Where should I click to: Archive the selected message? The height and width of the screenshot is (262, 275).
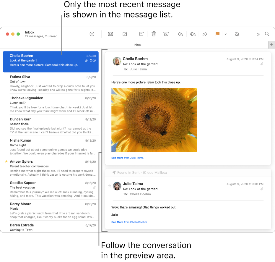pyautogui.click(x=141, y=34)
